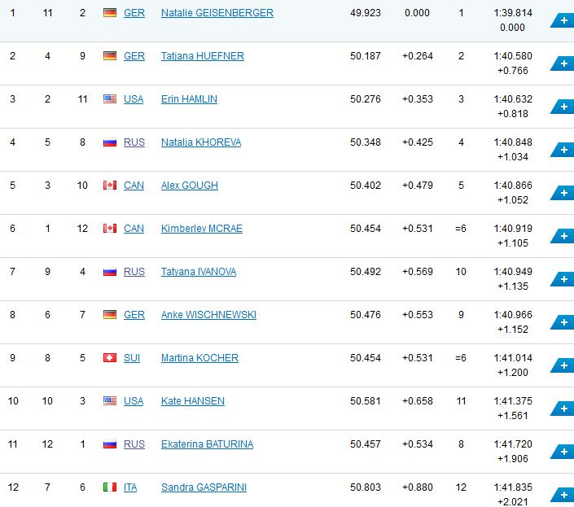Click German flag next to Natalie Geisenberger
Viewport: 574px width, 507px height.
point(110,13)
